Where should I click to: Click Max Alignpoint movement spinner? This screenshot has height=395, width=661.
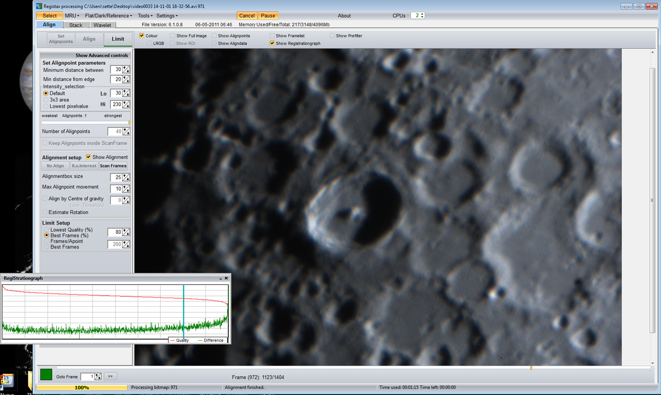point(126,189)
